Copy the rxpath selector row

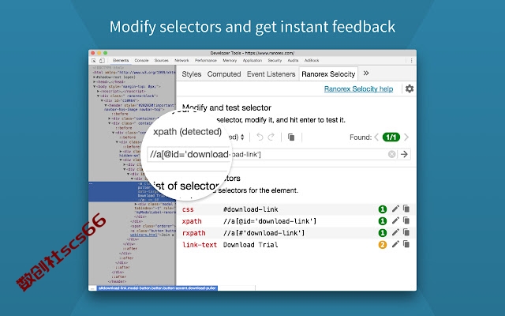(406, 232)
